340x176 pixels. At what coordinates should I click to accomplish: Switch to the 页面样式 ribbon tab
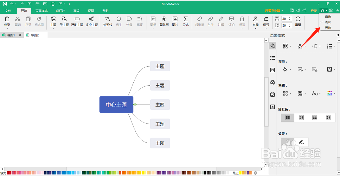pos(42,11)
